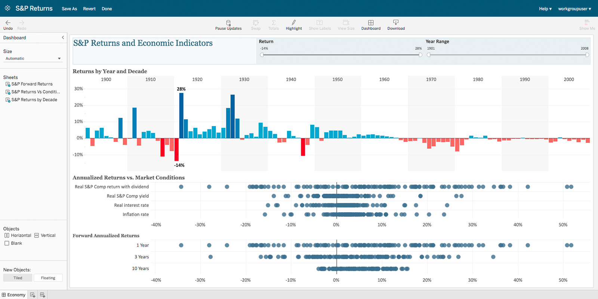Open the Help menu
The width and height of the screenshot is (598, 299).
click(x=545, y=9)
